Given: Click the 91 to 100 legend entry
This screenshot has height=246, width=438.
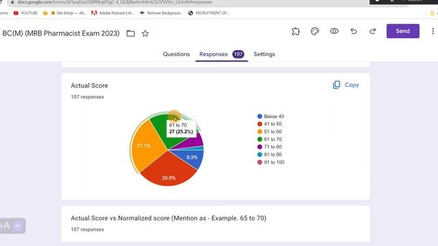Looking at the screenshot, I should [271, 162].
